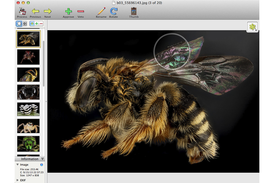
Task: Open the yellow asterisk rating dropdown
Action: (x=253, y=27)
